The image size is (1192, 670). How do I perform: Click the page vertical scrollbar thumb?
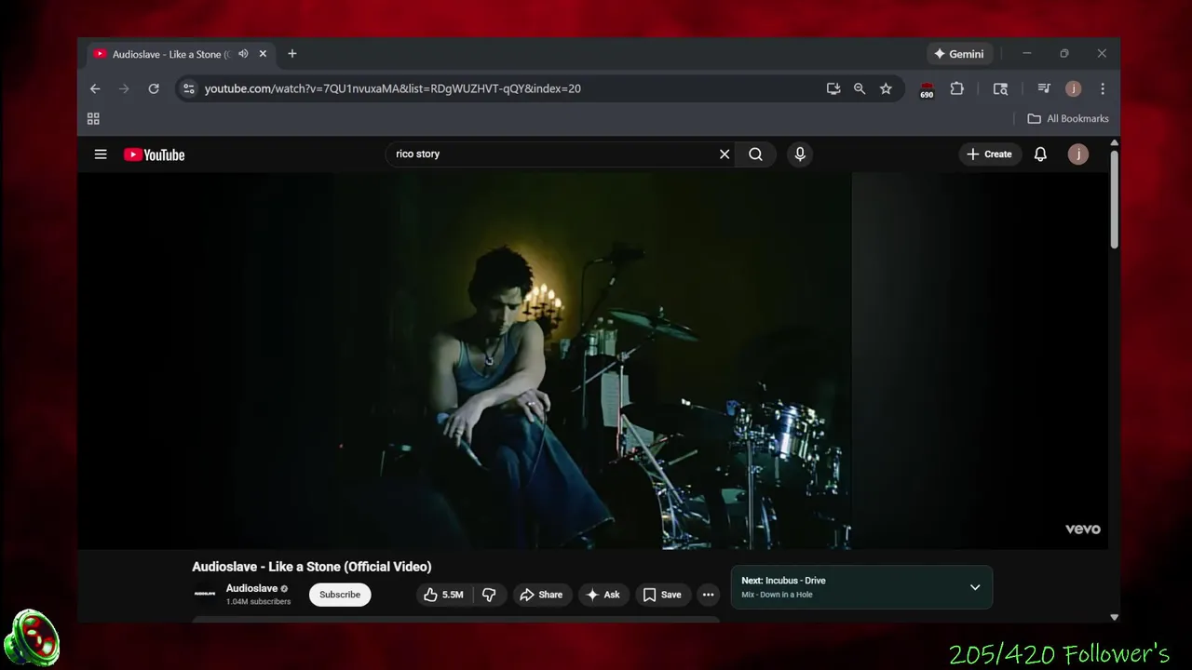click(1114, 199)
